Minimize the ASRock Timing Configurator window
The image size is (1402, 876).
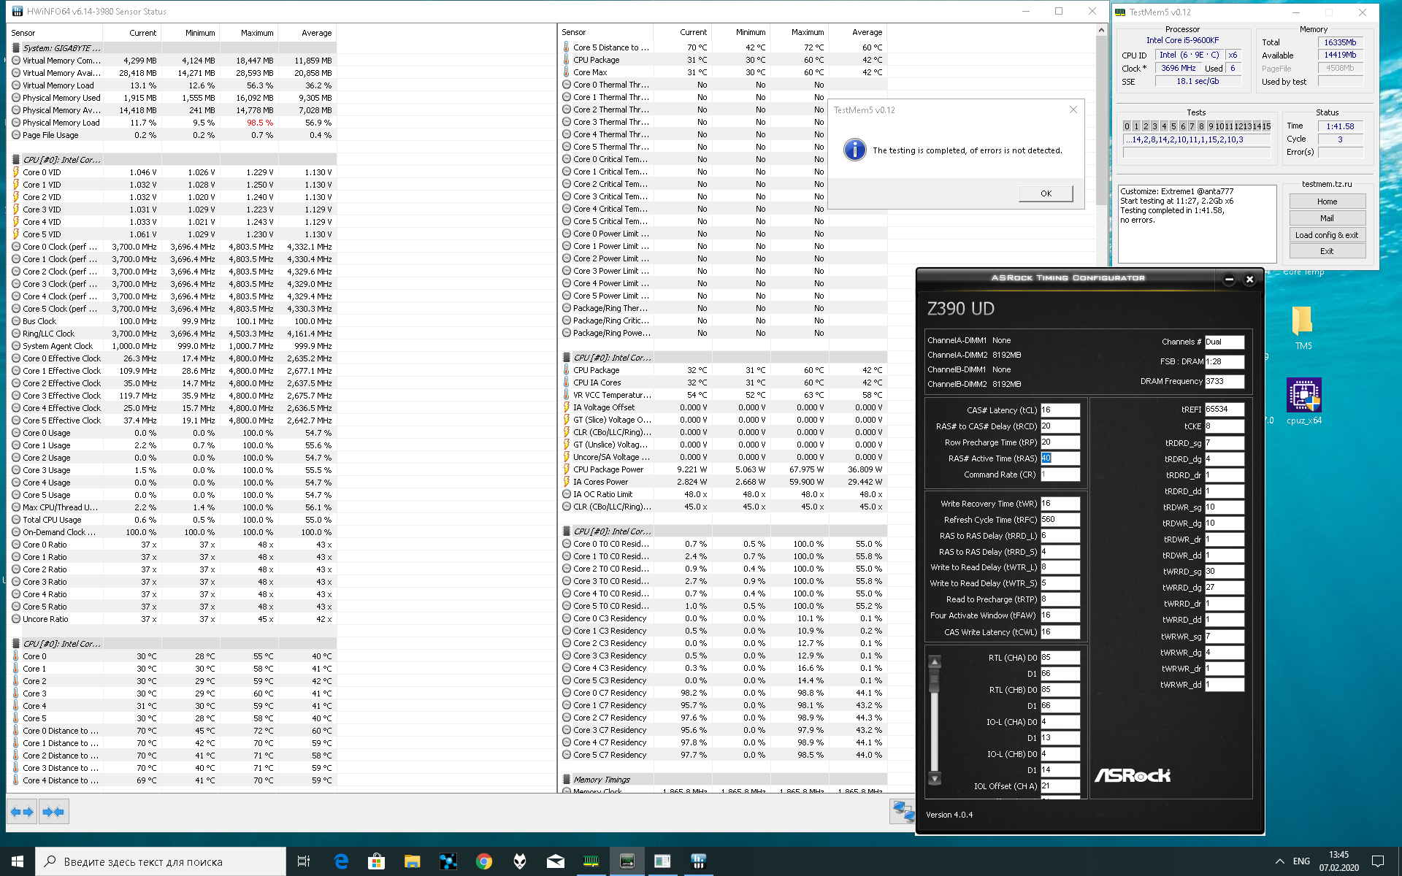pyautogui.click(x=1229, y=279)
